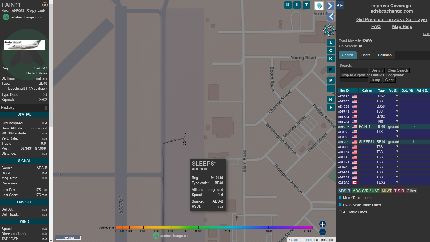This screenshot has height=242, width=430.
Task: Click the Search button
Action: click(x=377, y=70)
